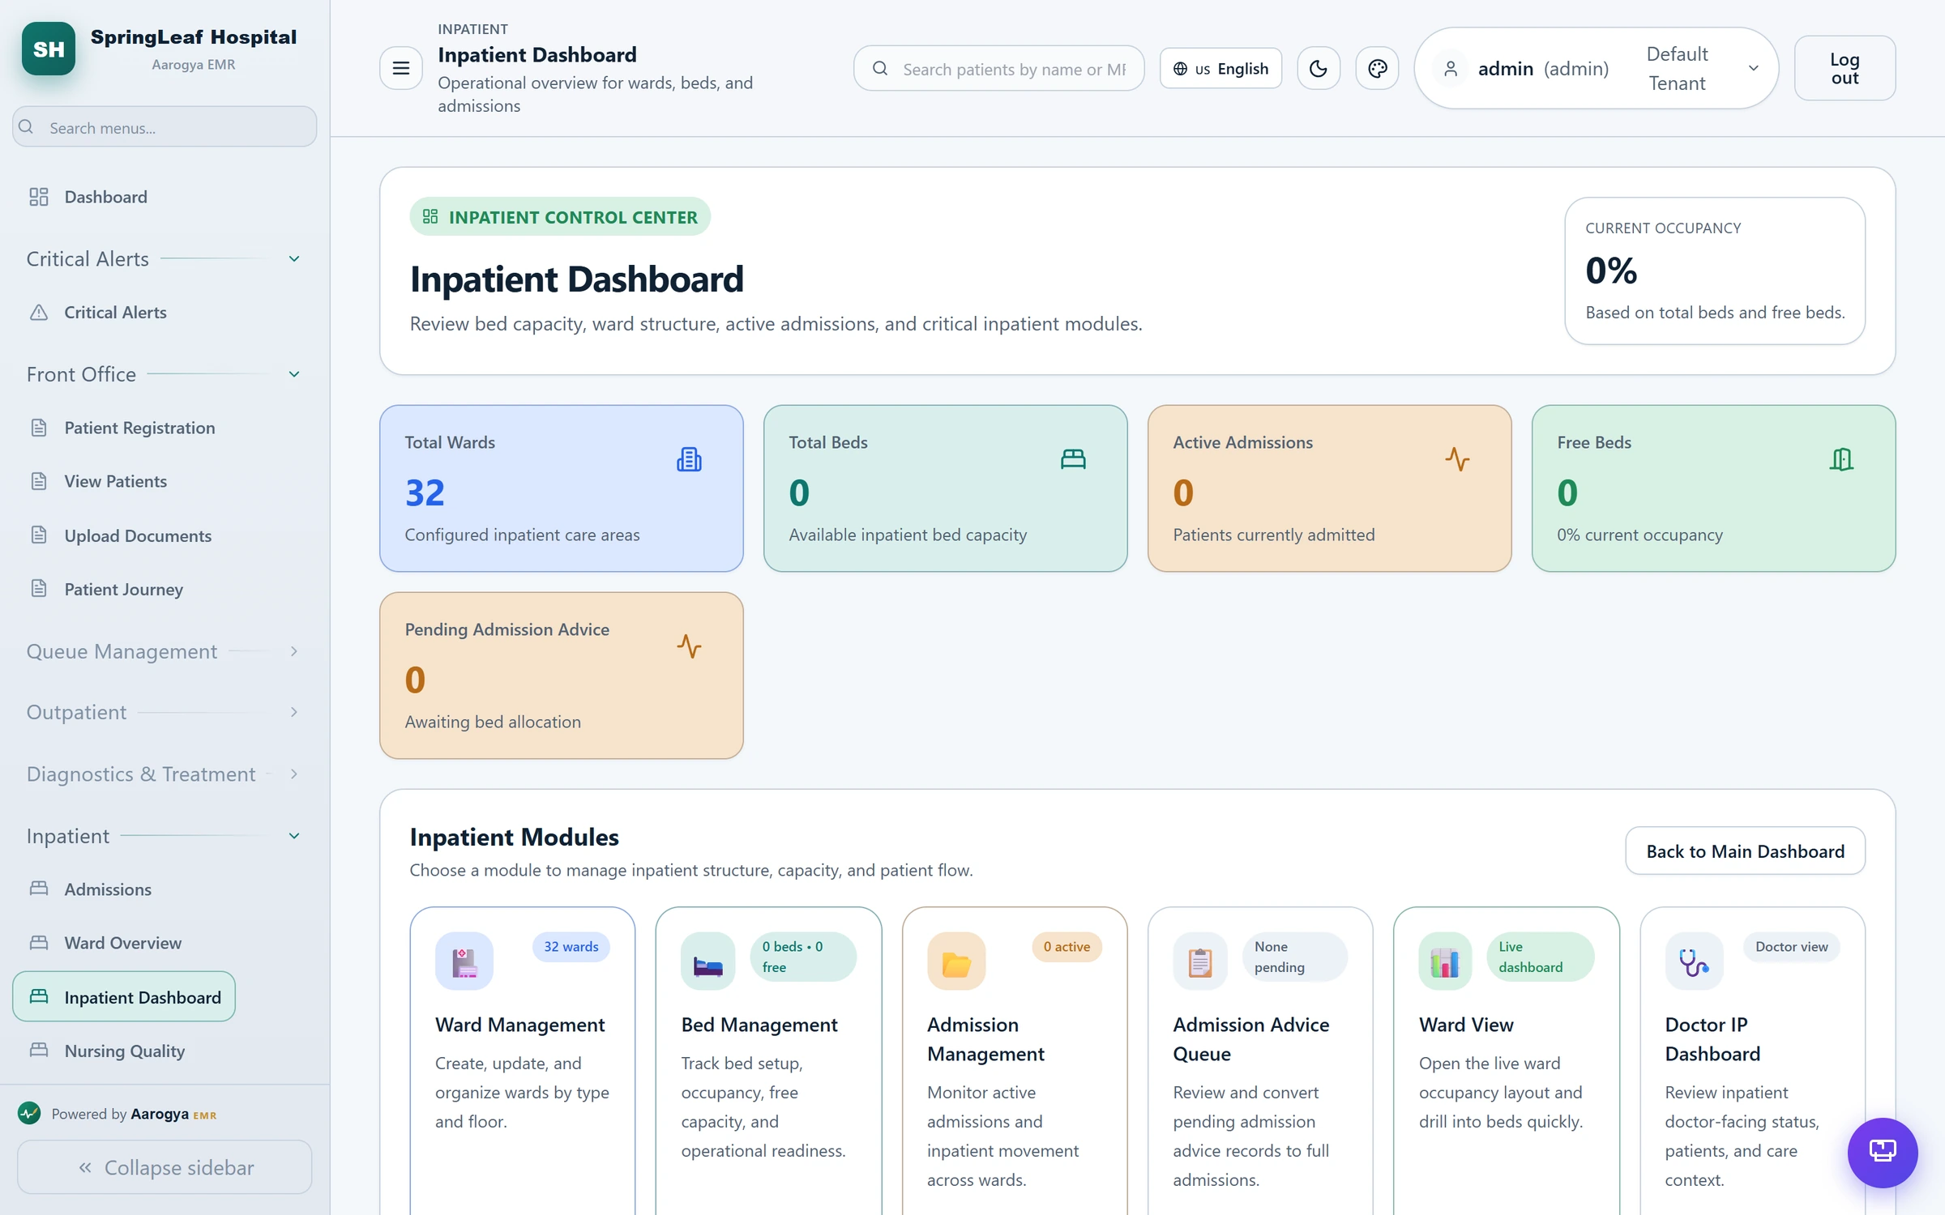Click the Total Wards building icon
The height and width of the screenshot is (1215, 1945).
[689, 459]
